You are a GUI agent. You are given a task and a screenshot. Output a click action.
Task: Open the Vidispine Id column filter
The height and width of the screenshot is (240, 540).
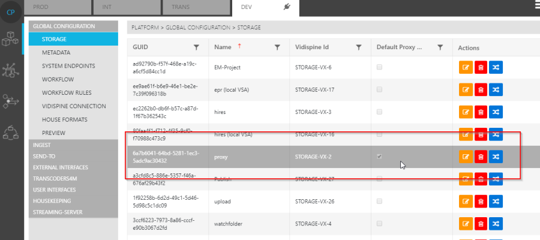358,47
